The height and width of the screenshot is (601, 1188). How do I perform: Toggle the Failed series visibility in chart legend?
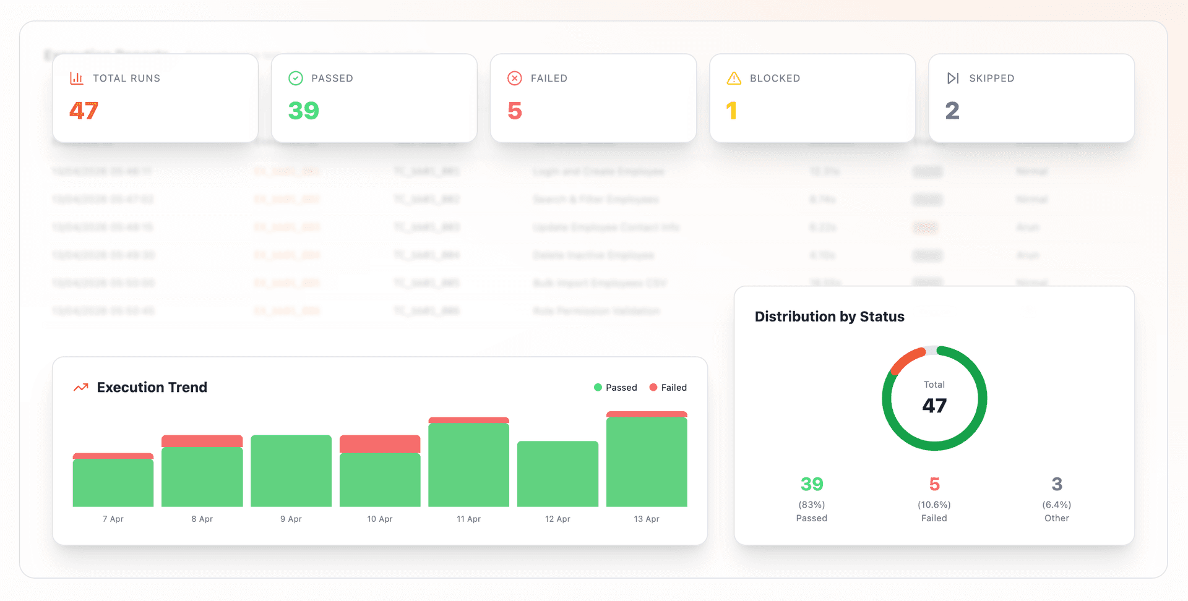point(669,387)
